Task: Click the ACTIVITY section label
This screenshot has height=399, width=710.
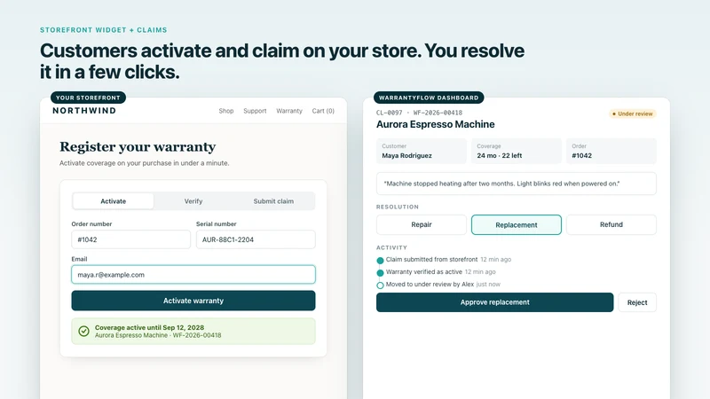Action: coord(391,247)
